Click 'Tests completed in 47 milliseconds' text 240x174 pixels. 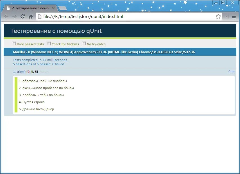coord(40,60)
